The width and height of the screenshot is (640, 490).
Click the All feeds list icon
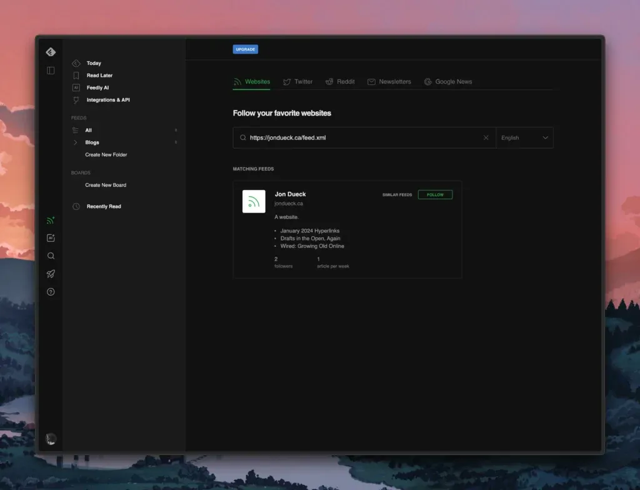click(76, 130)
